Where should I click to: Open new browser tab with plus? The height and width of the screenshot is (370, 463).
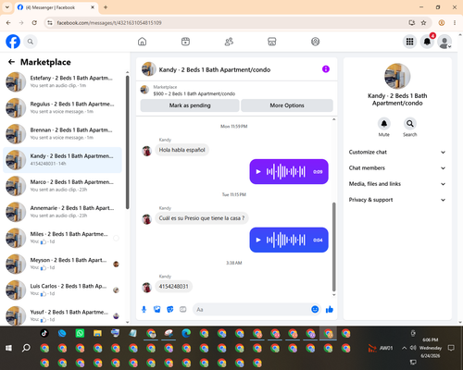pos(106,7)
